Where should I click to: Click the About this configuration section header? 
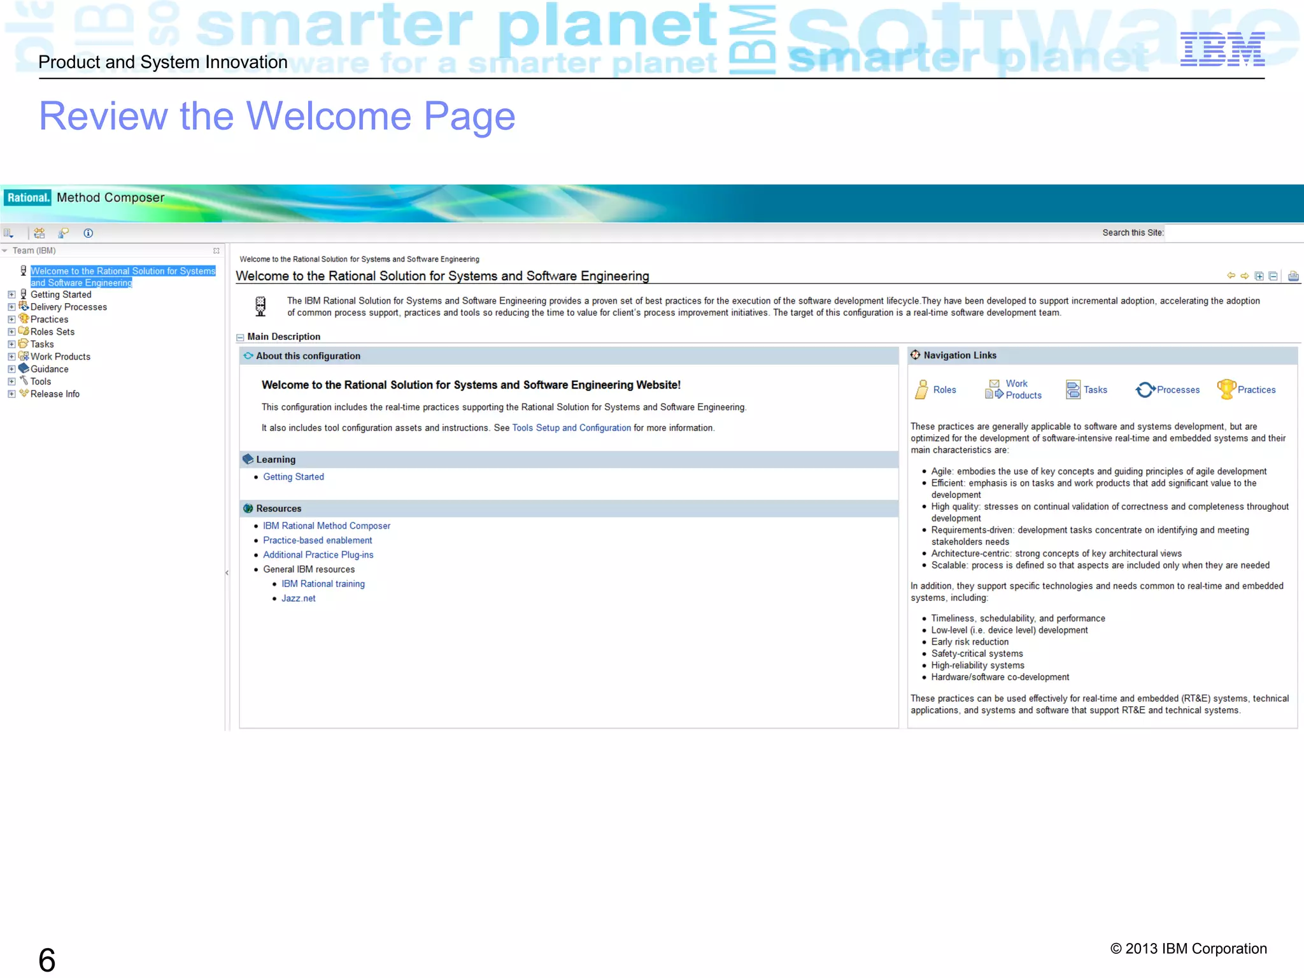pos(569,356)
